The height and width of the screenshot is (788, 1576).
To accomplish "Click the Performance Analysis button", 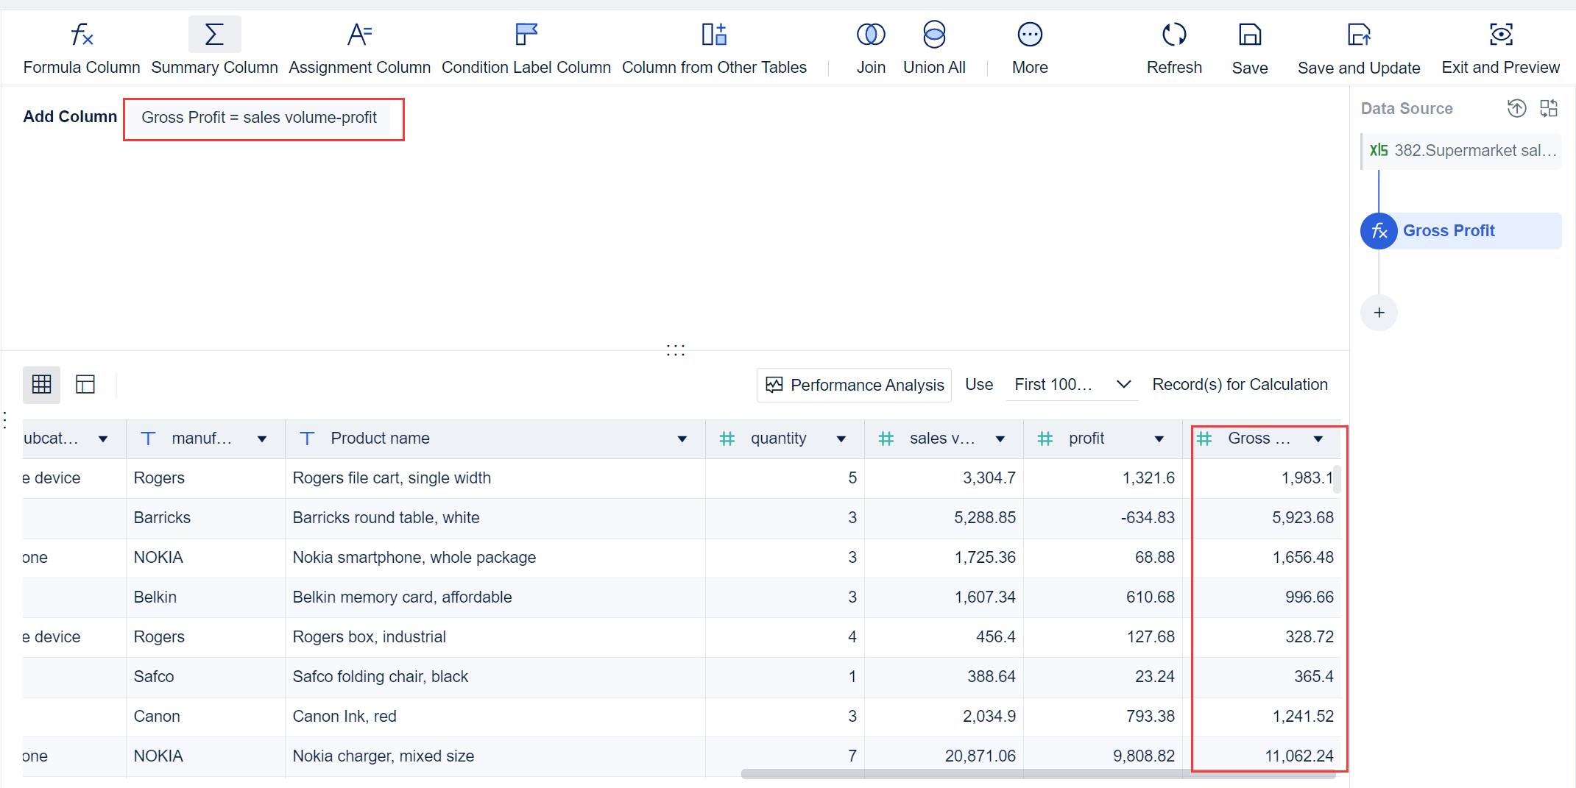I will pyautogui.click(x=853, y=384).
